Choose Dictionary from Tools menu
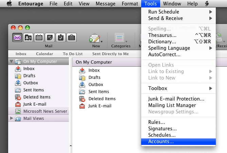Screen dimensions: 227x153 (178, 42)
